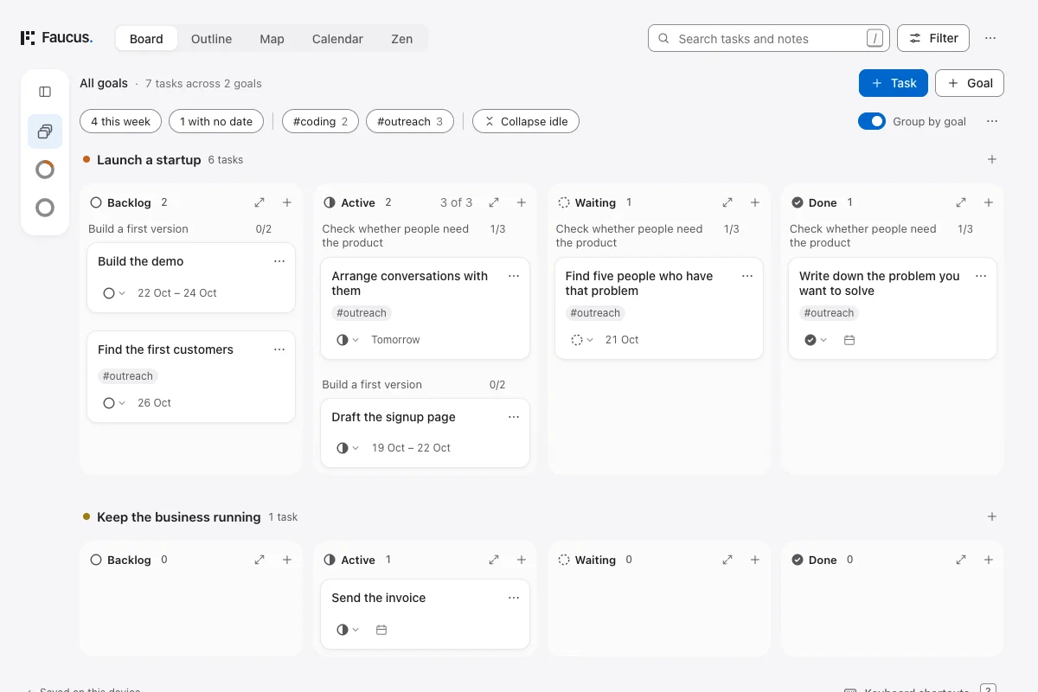Screen dimensions: 1038x692
Task: Expand Waiting column in Launch a startup
Action: coord(727,202)
